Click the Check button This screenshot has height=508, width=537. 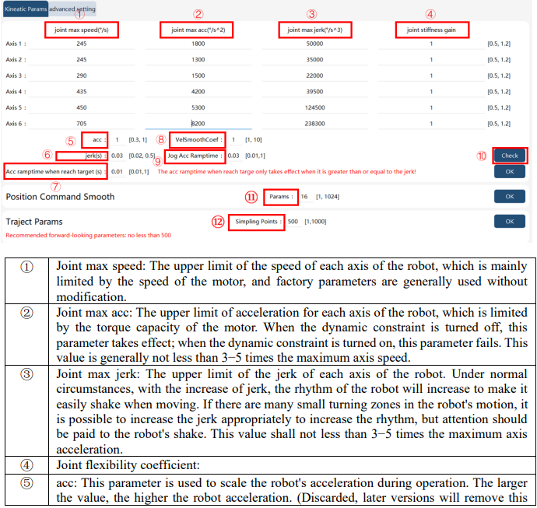510,156
